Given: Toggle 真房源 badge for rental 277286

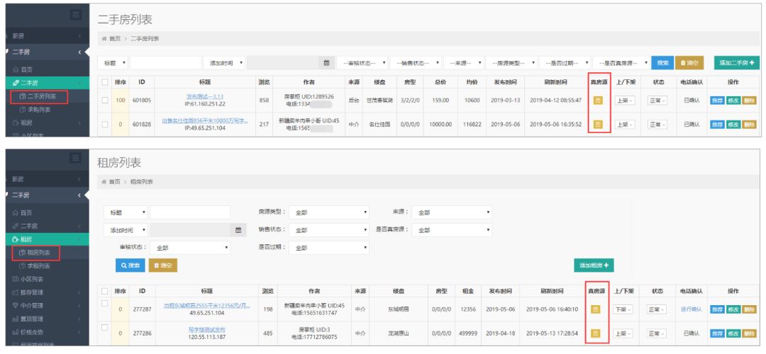Looking at the screenshot, I should [x=596, y=333].
